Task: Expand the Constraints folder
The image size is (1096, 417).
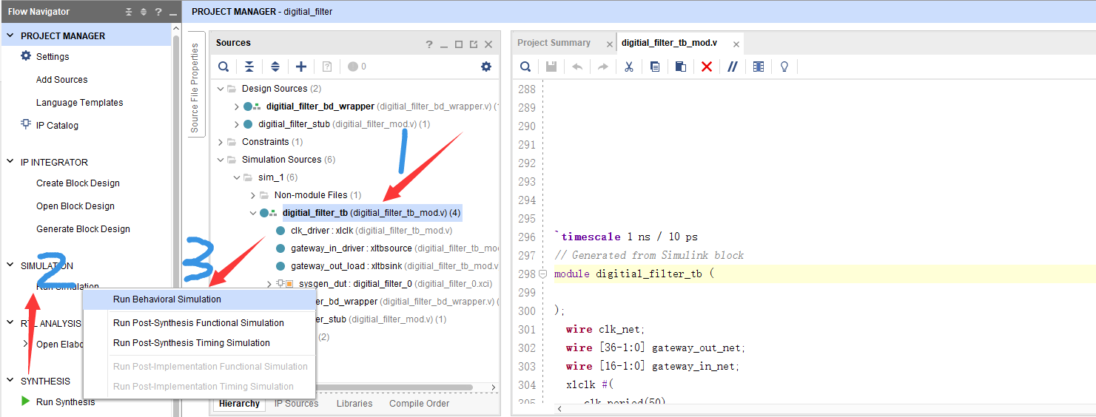Action: [221, 142]
